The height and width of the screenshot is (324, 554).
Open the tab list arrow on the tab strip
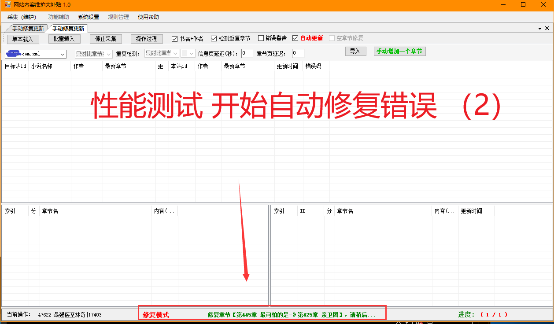click(540, 29)
